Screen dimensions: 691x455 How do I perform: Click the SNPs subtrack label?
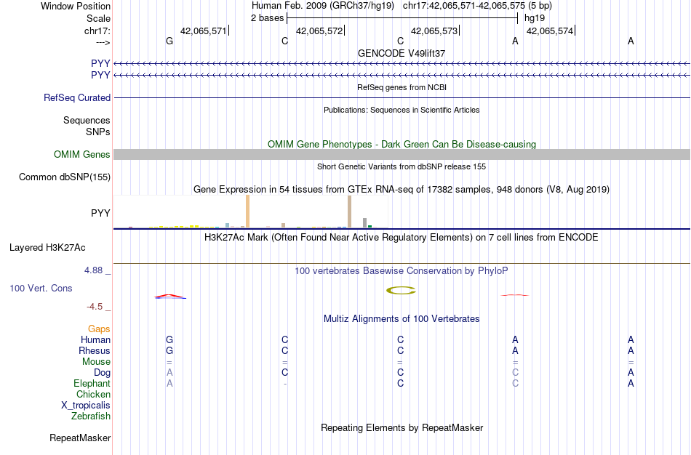tap(98, 132)
